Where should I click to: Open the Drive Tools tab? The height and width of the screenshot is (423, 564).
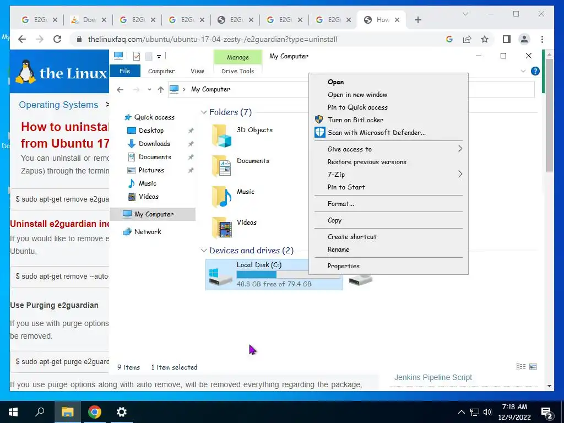tap(238, 71)
